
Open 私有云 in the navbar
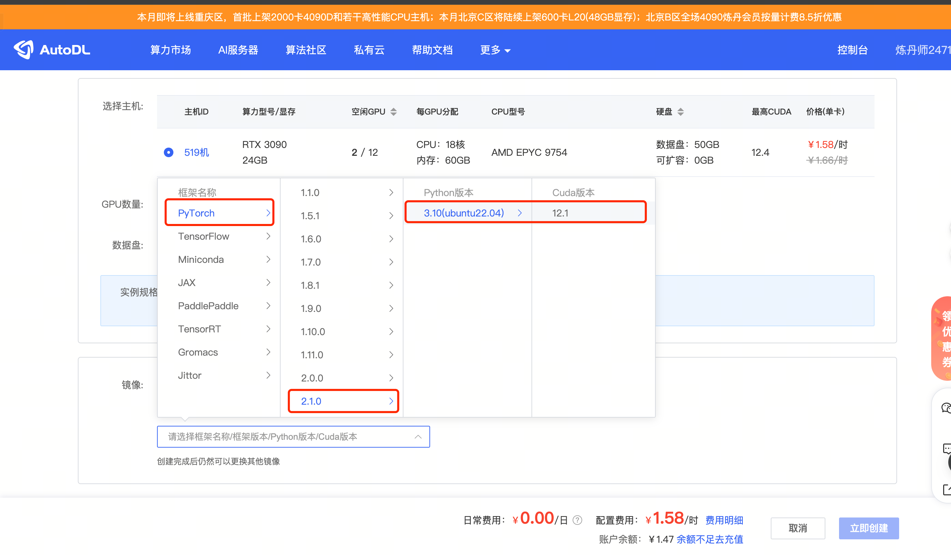pyautogui.click(x=369, y=50)
